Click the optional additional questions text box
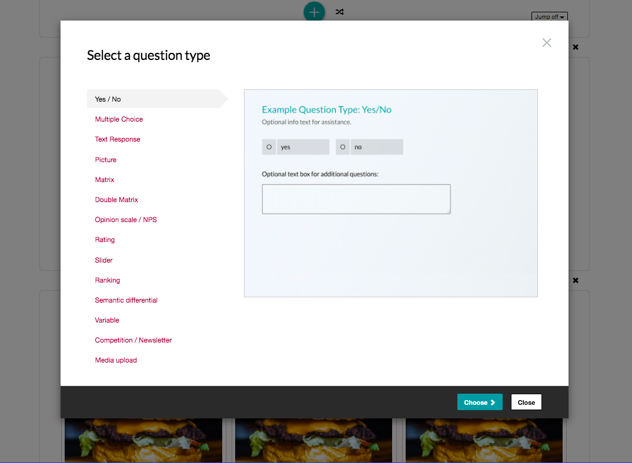This screenshot has height=463, width=632. click(x=356, y=199)
